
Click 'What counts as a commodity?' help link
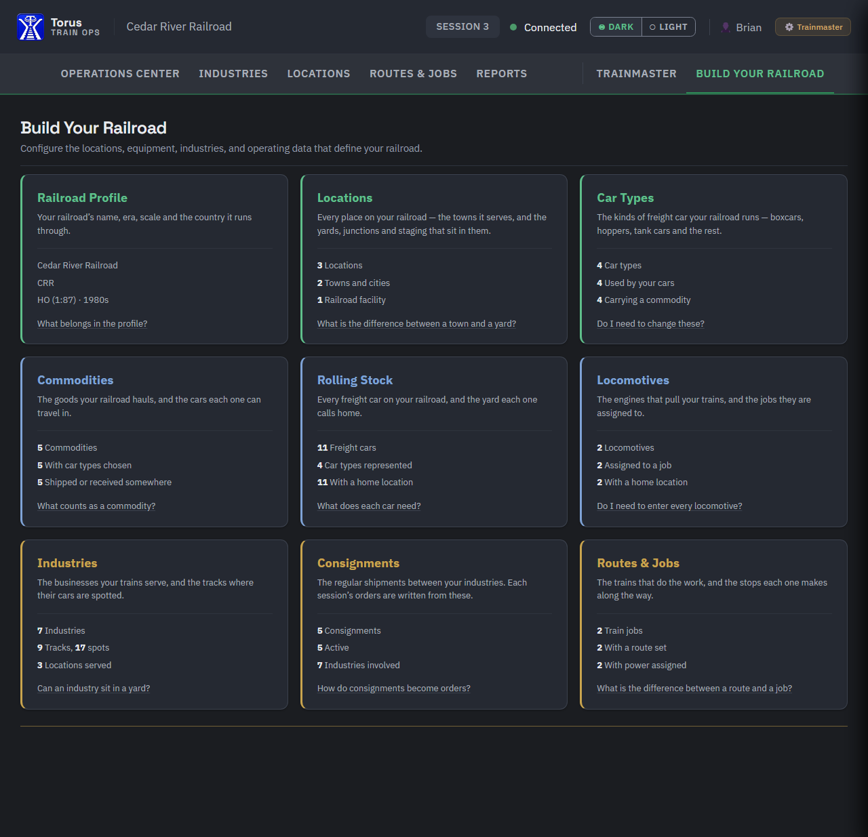tap(96, 506)
